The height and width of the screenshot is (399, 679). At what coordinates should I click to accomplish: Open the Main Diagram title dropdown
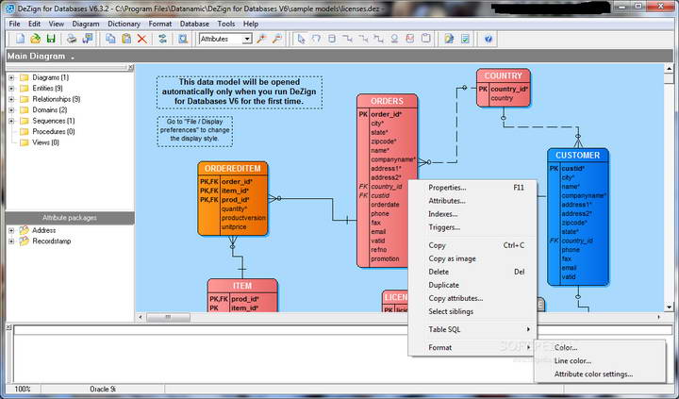point(73,58)
